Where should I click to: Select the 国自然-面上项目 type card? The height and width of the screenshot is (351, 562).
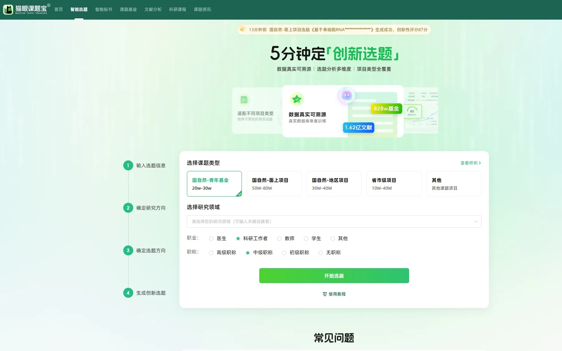coord(274,184)
